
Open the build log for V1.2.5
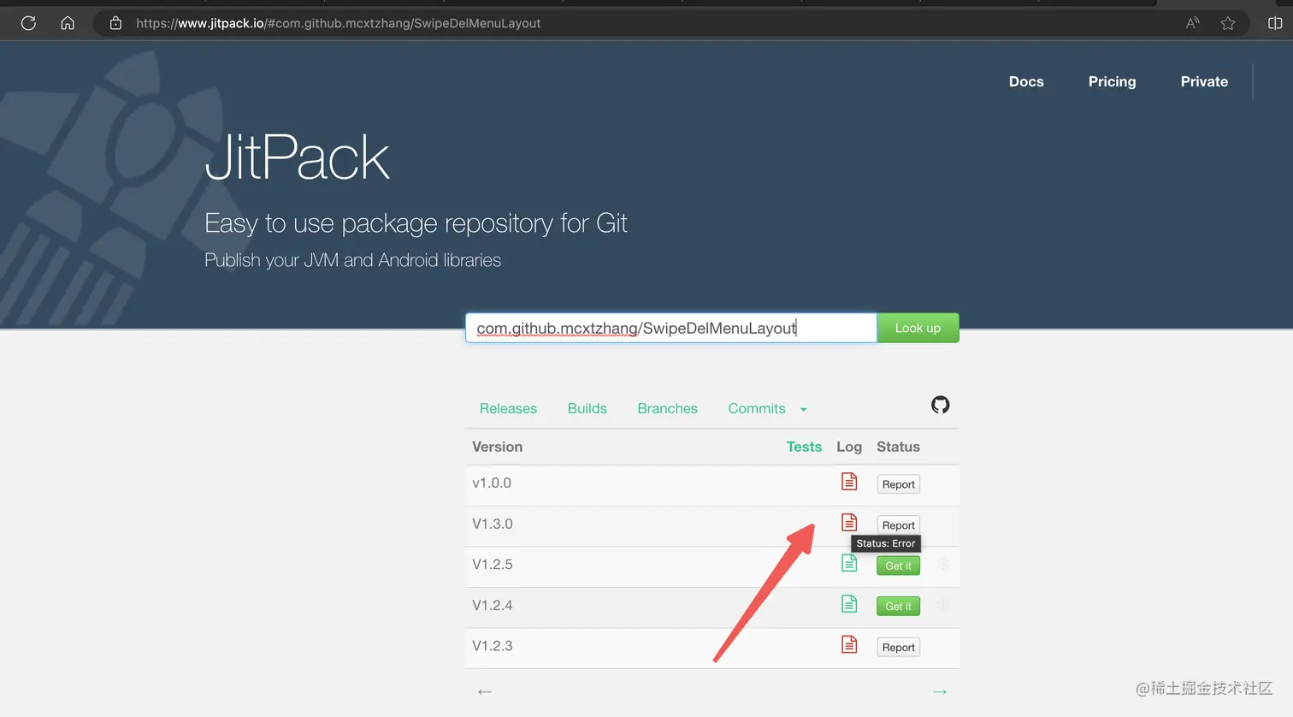click(x=849, y=563)
